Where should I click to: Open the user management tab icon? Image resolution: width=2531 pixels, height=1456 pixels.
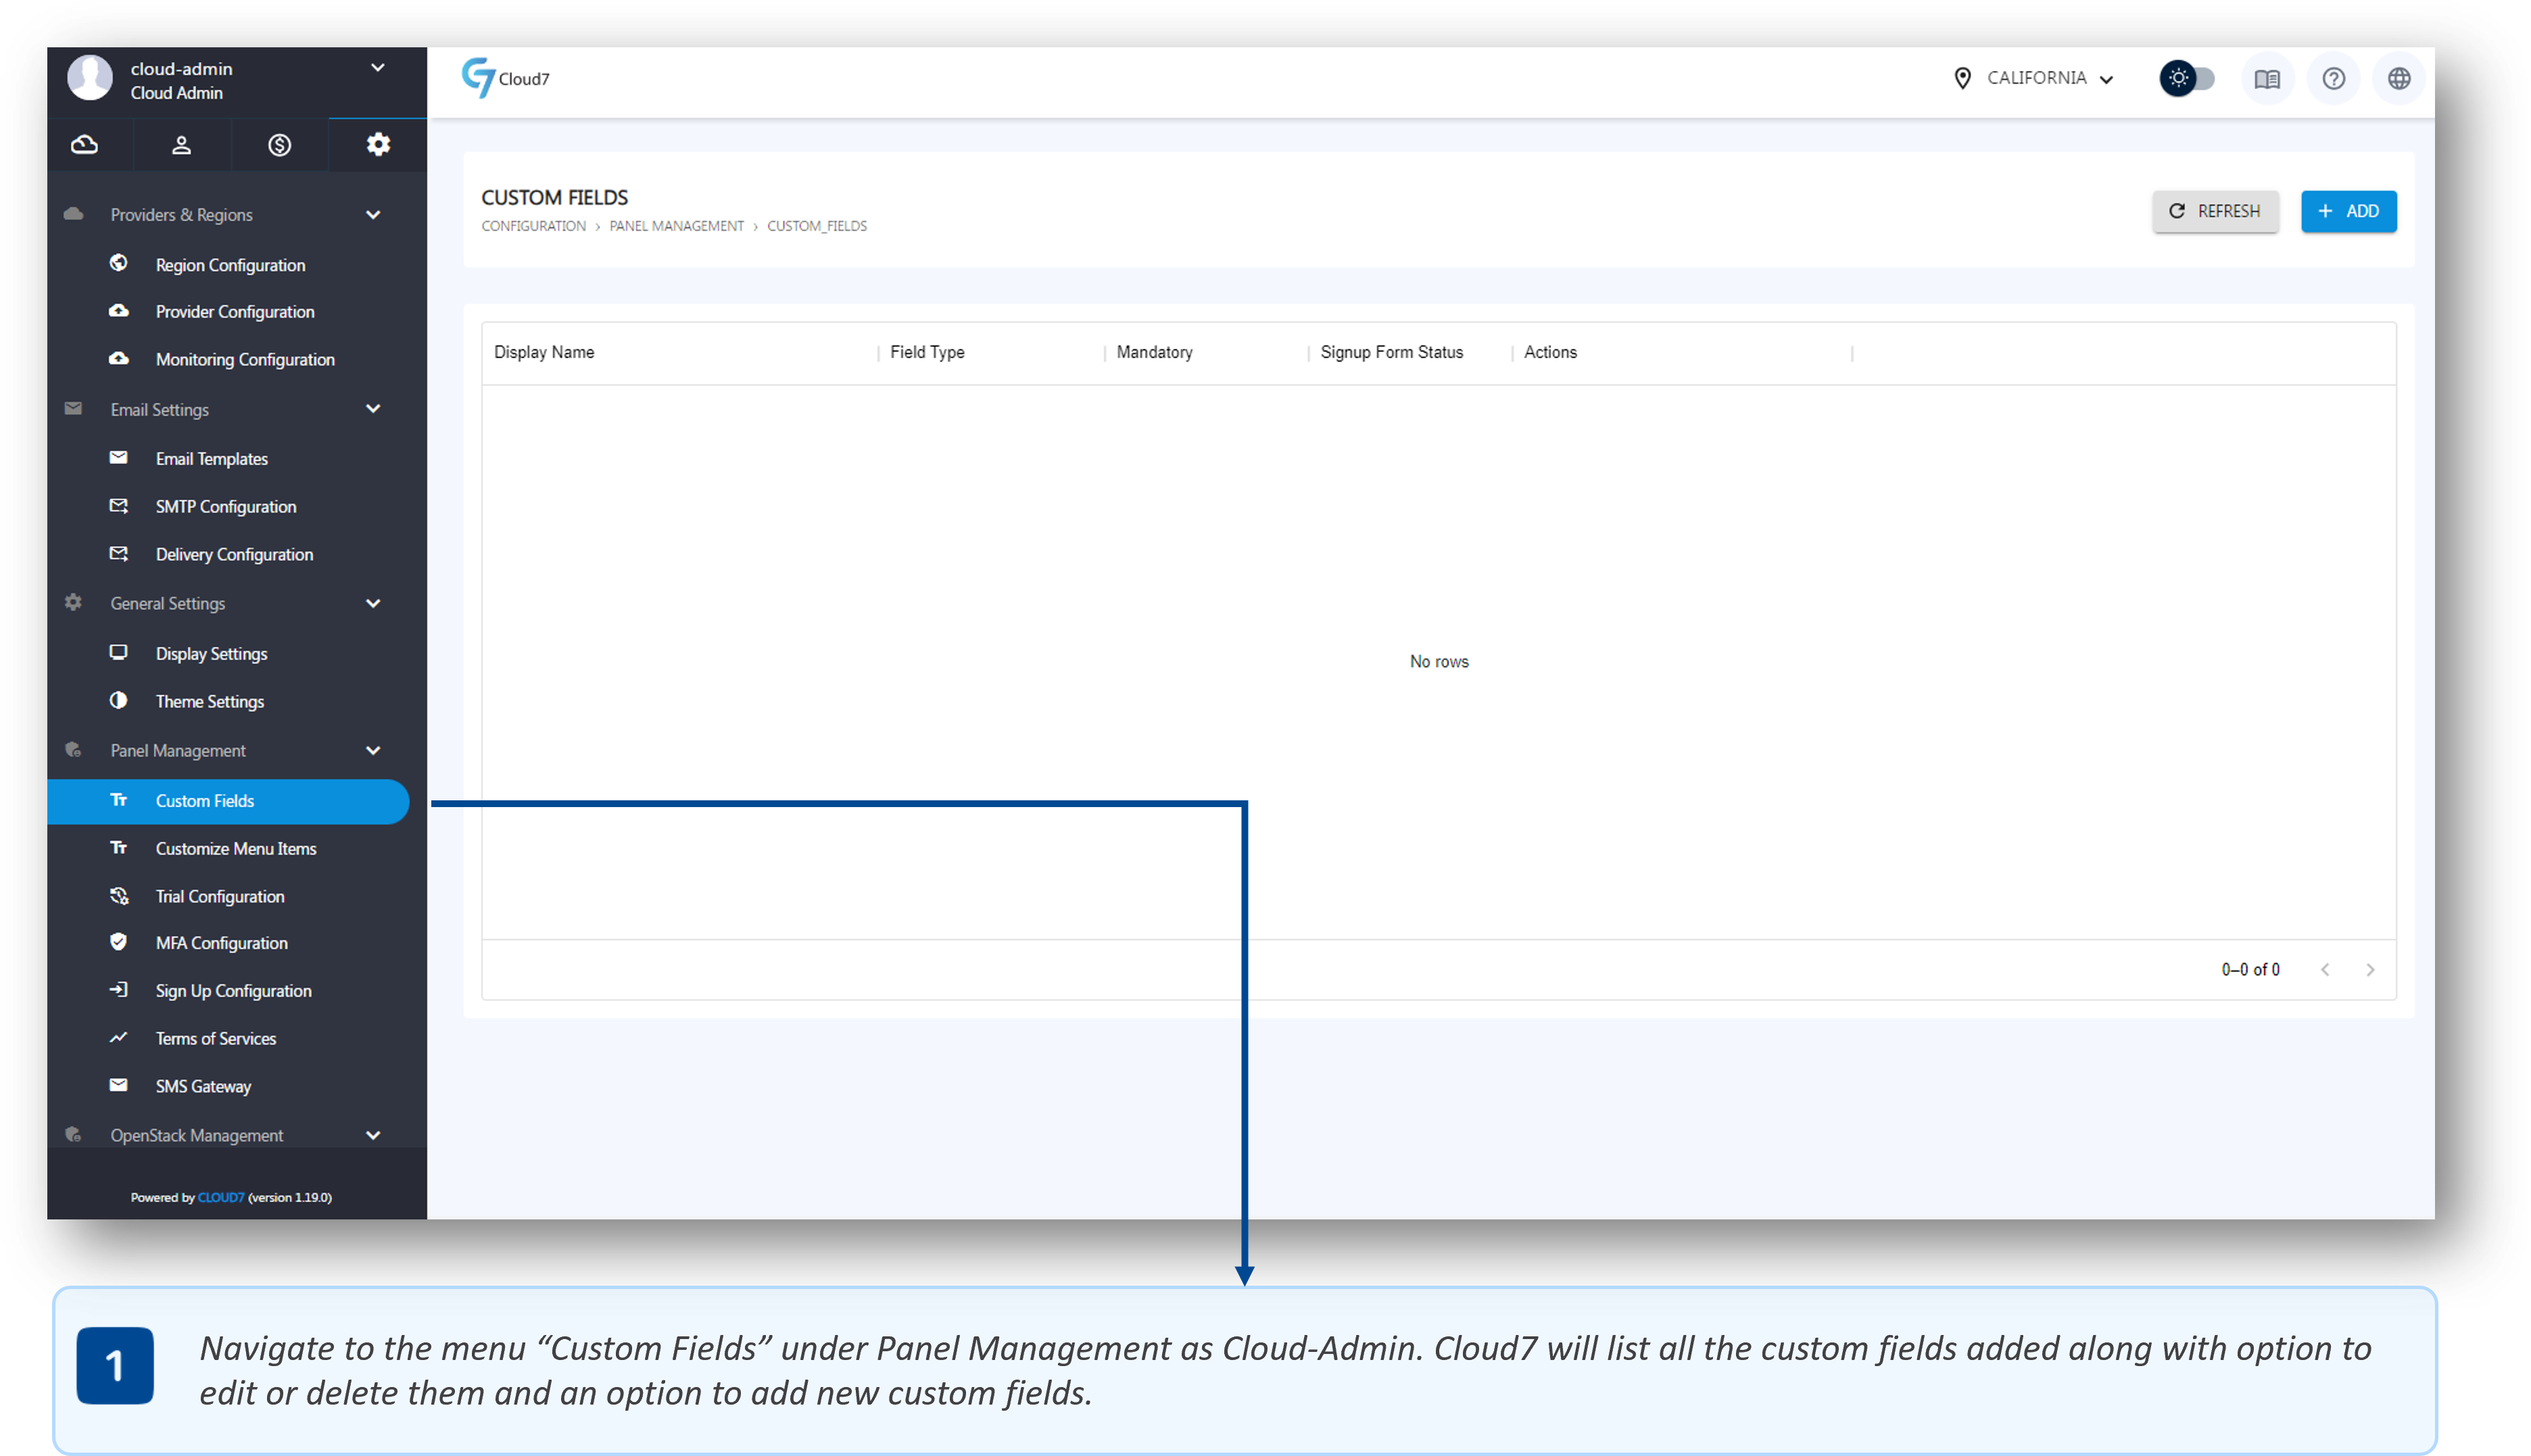pyautogui.click(x=181, y=145)
